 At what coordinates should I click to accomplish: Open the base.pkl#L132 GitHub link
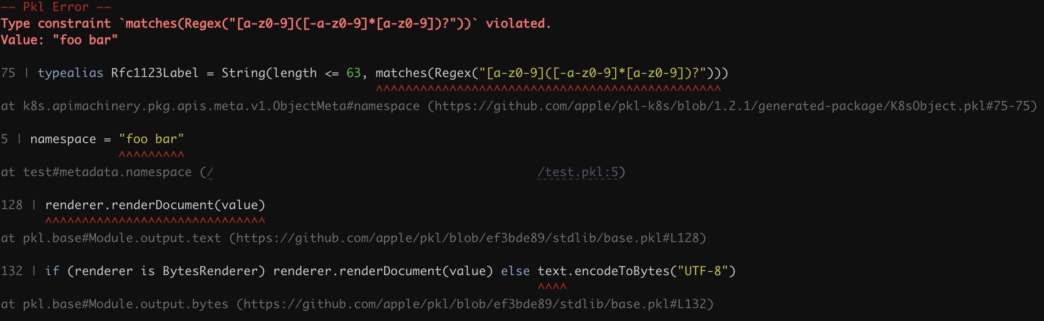(475, 304)
